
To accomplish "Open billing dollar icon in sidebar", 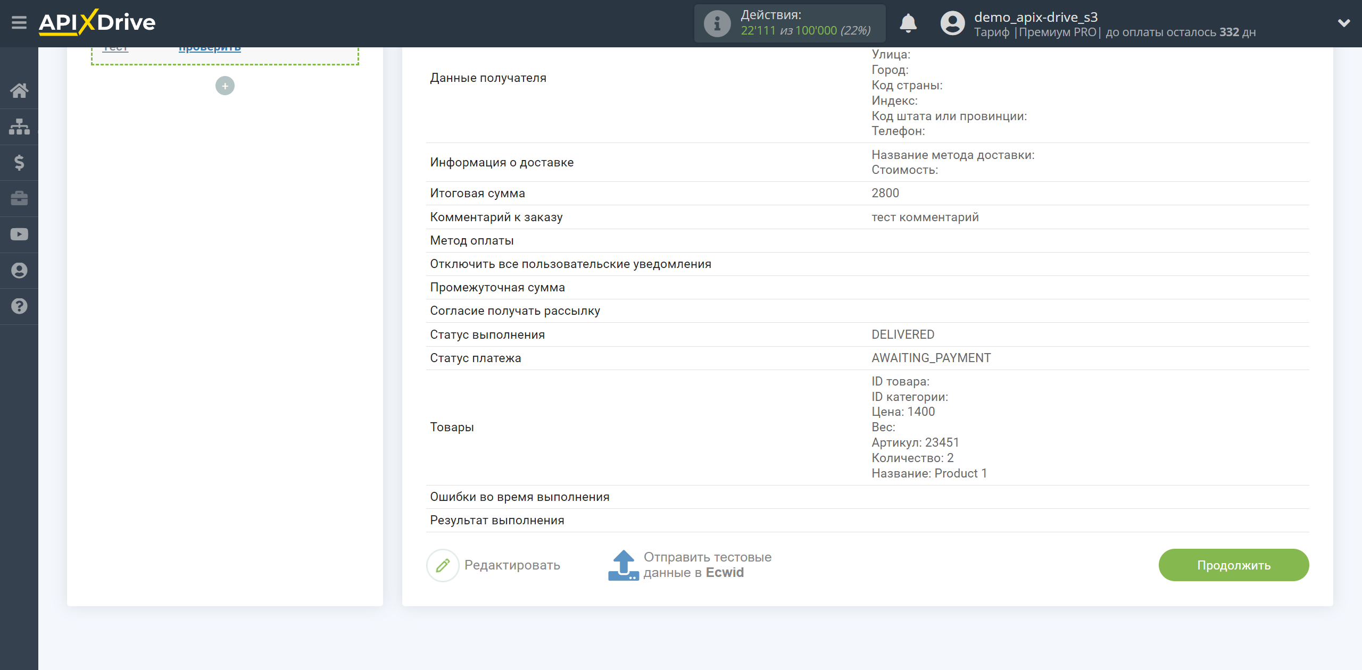I will (x=19, y=162).
